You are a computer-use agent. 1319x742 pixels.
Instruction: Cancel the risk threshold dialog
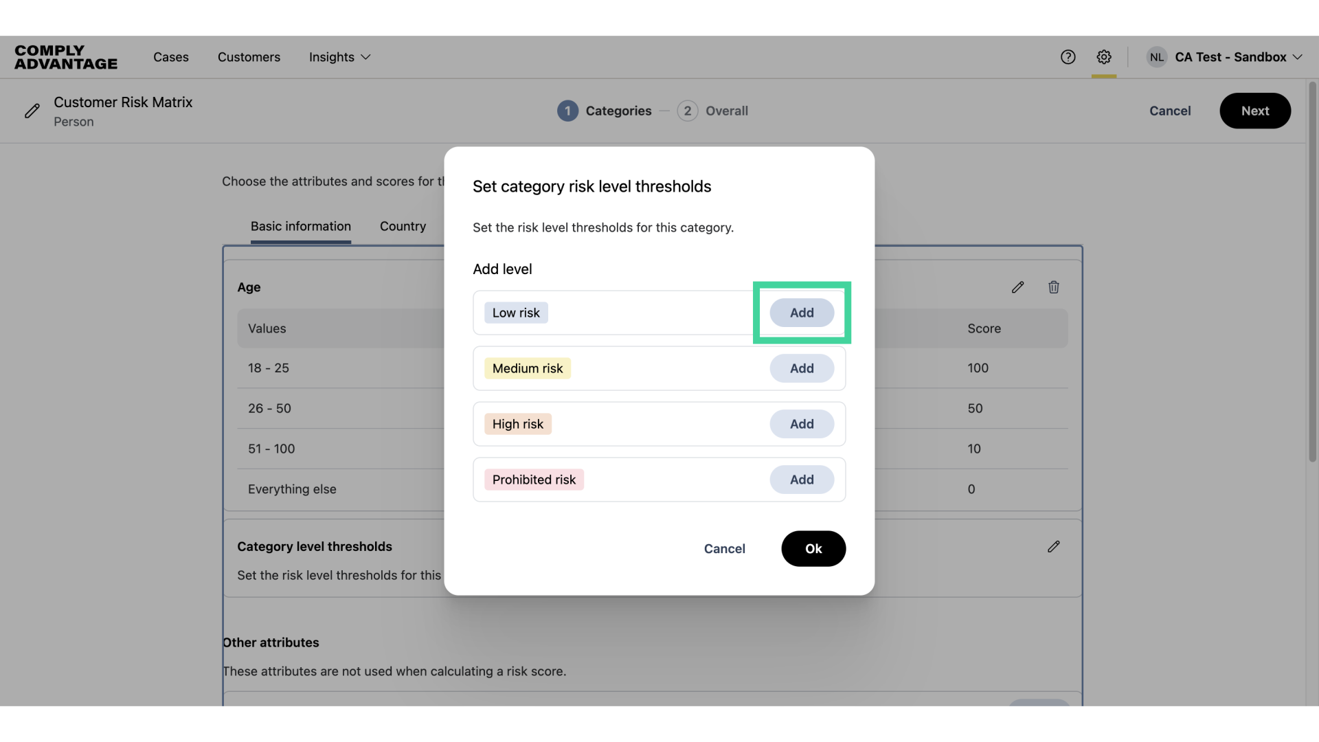click(x=724, y=548)
